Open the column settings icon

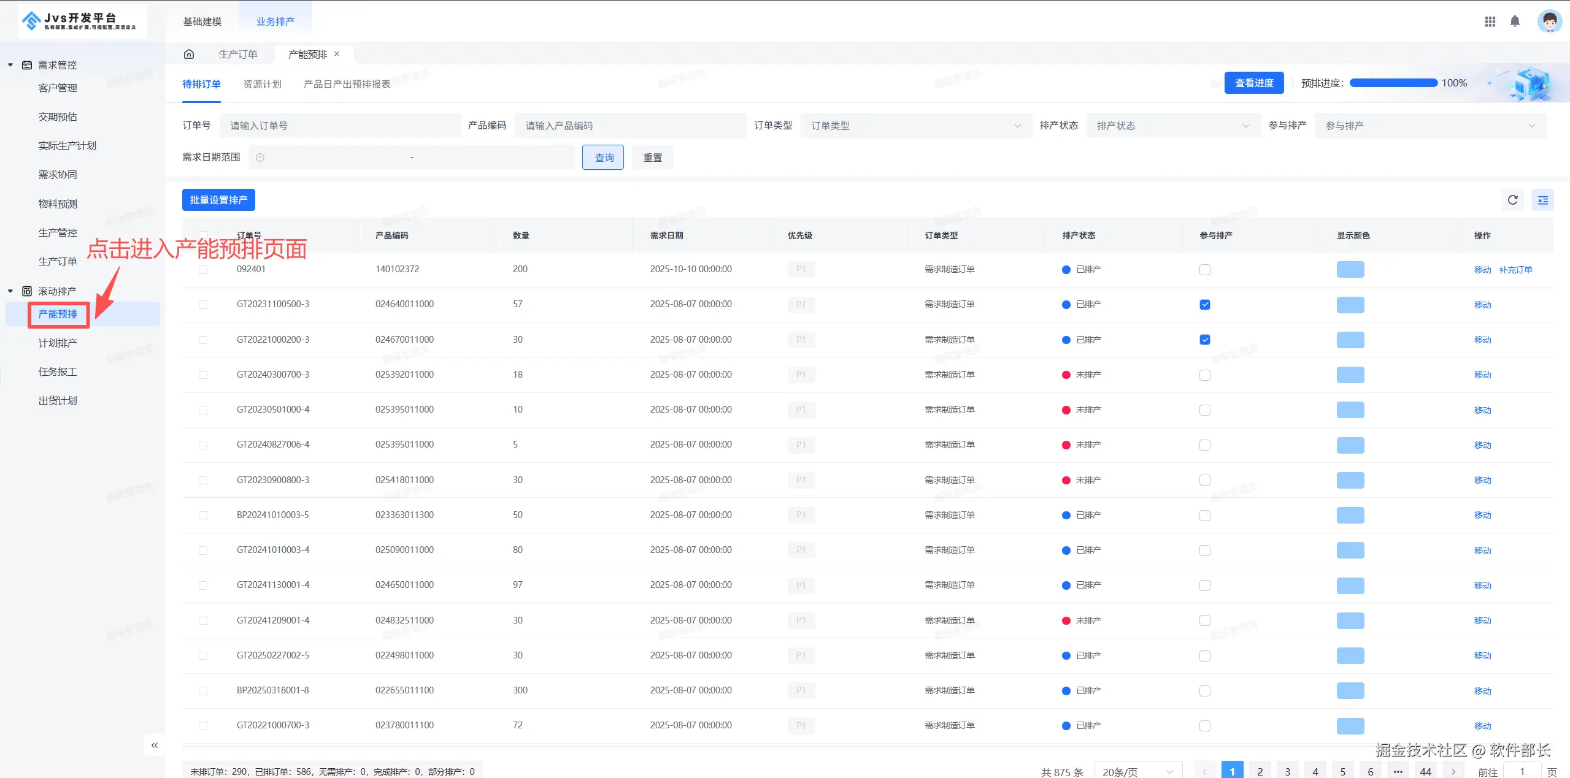point(1542,200)
